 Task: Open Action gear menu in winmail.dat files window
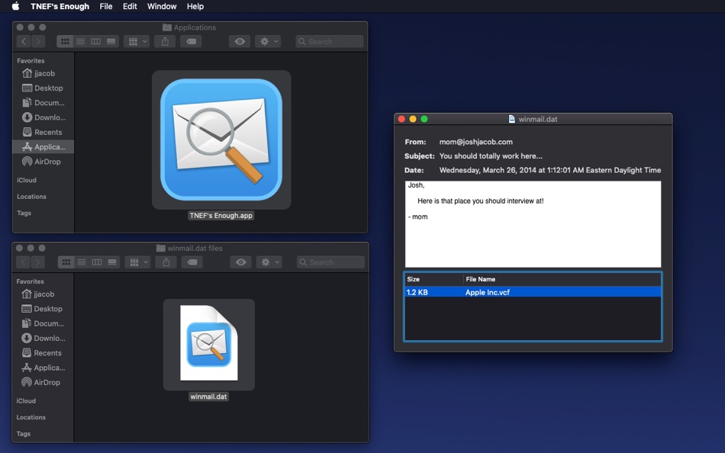tap(269, 262)
